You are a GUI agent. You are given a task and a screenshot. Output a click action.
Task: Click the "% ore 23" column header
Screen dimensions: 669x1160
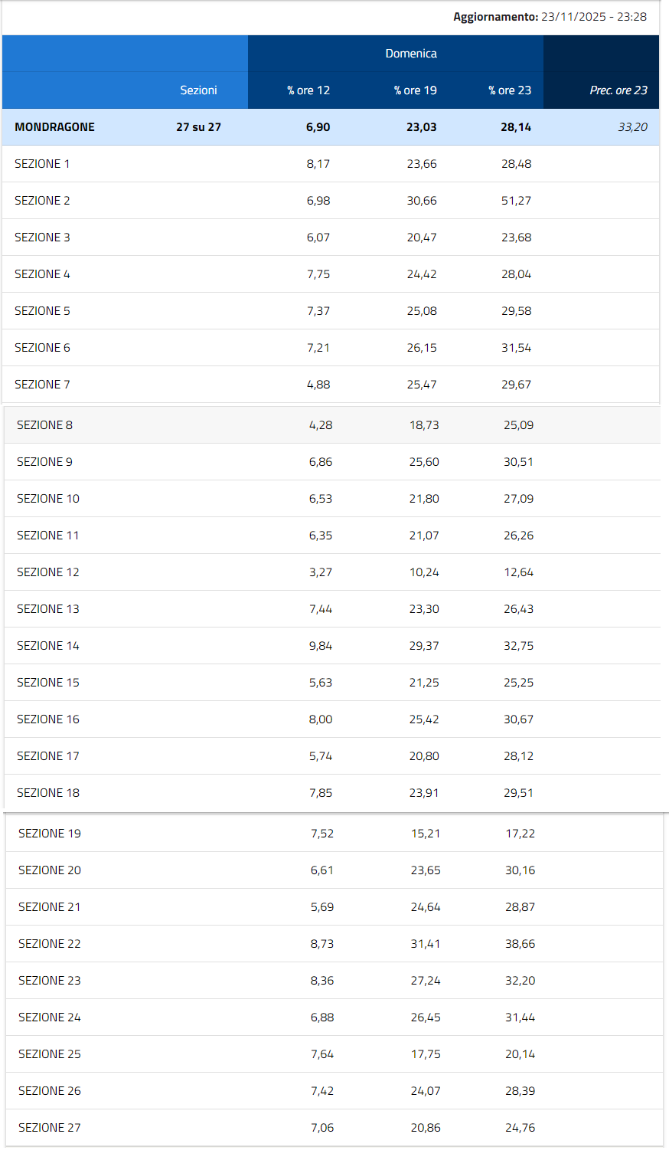pyautogui.click(x=510, y=90)
